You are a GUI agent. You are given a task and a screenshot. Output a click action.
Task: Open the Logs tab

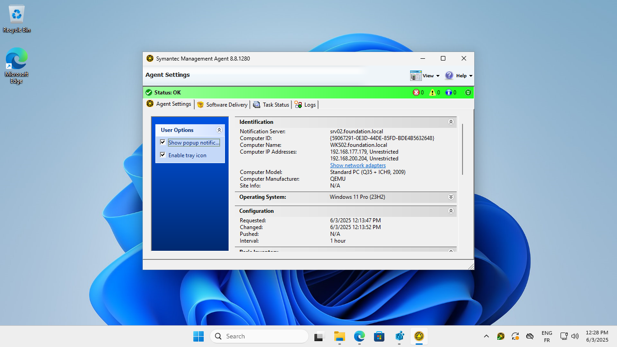[x=305, y=105]
